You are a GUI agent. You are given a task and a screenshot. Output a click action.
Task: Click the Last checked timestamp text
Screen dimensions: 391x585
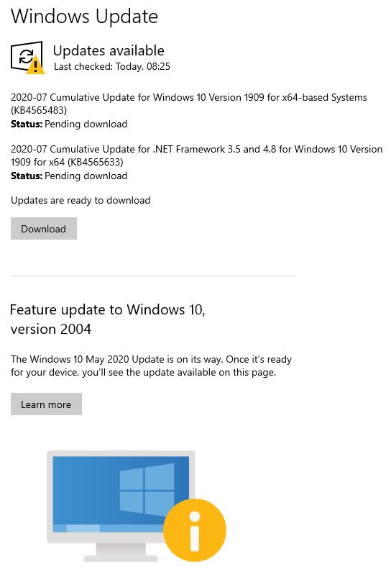tap(112, 66)
